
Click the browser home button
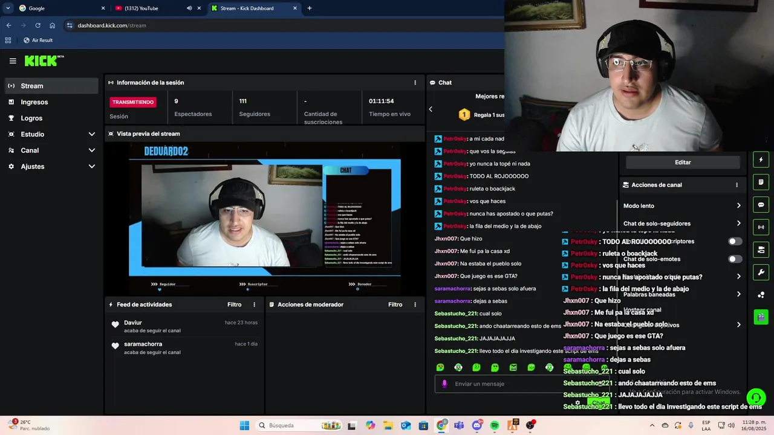(53, 25)
